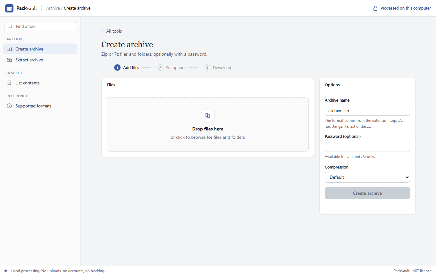
Task: Click the Create archive page heading
Action: 127,44
